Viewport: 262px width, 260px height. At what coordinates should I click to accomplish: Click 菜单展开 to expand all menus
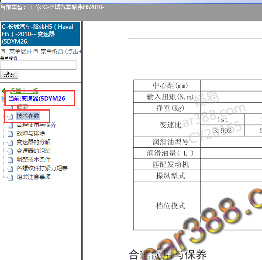tap(21, 51)
